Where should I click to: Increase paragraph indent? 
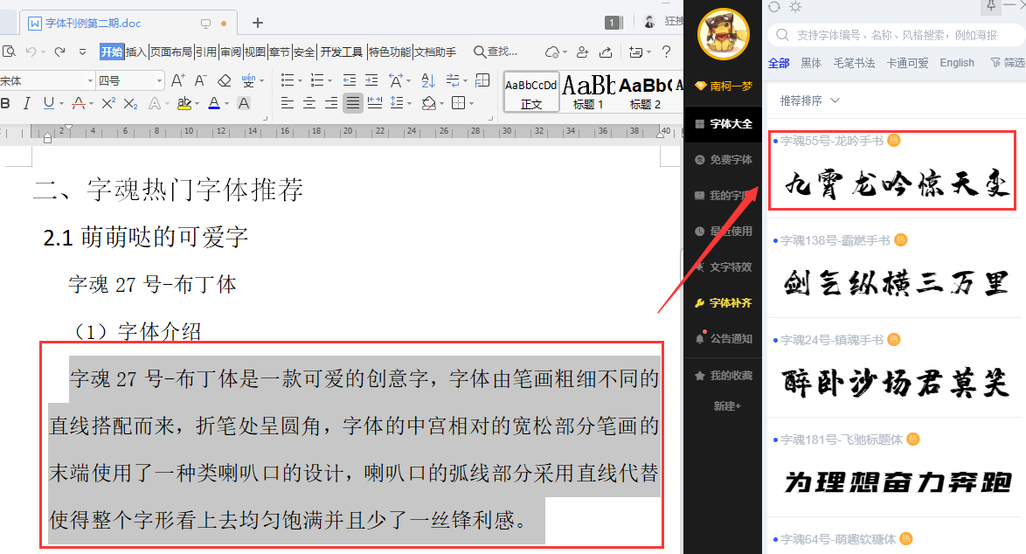[x=371, y=80]
